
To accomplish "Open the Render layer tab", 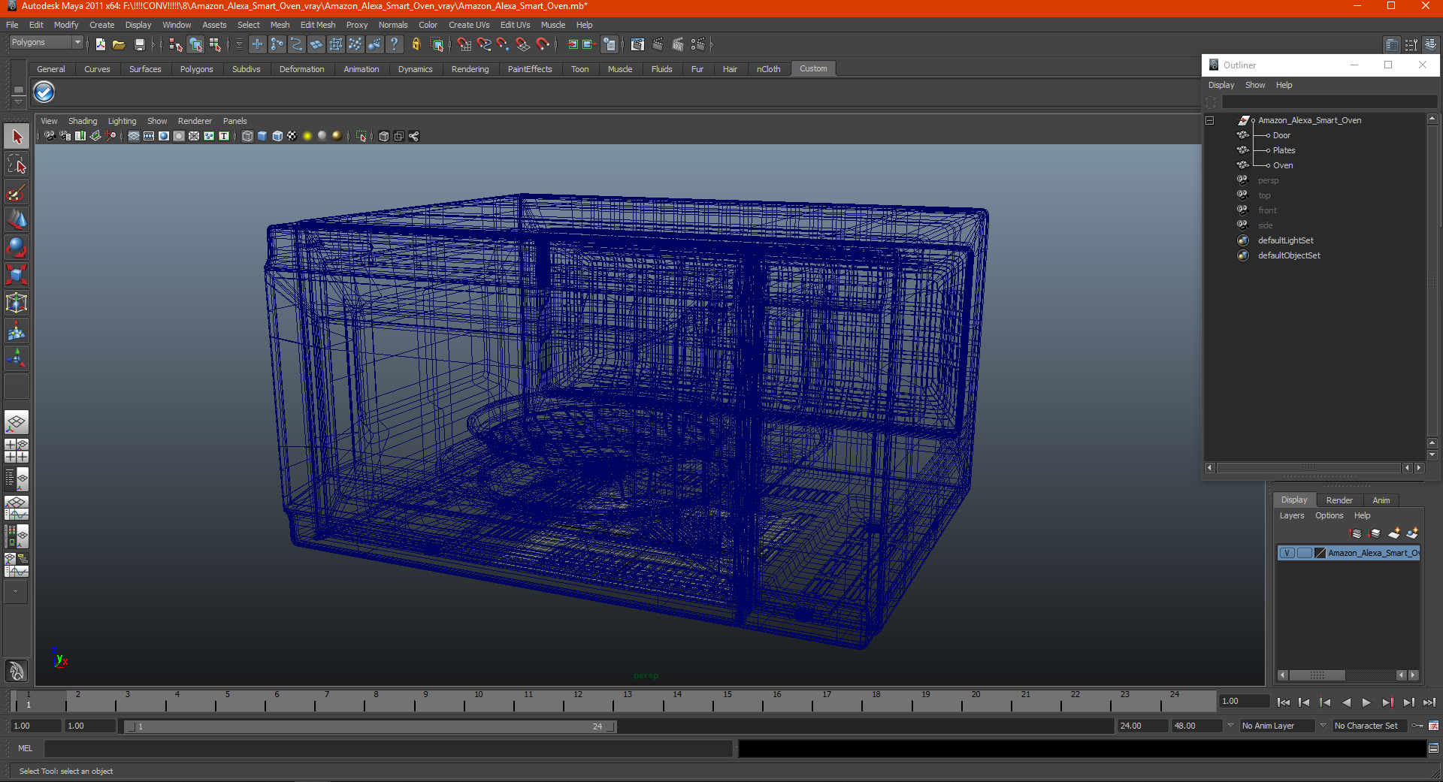I will coord(1339,500).
